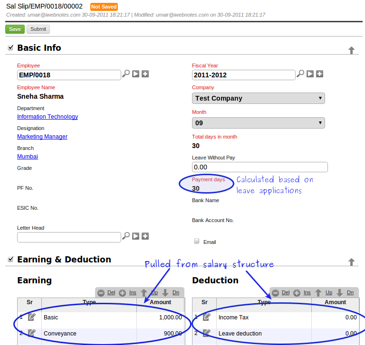
Task: Search Fiscal Year with magnifier icon
Action: click(300, 74)
